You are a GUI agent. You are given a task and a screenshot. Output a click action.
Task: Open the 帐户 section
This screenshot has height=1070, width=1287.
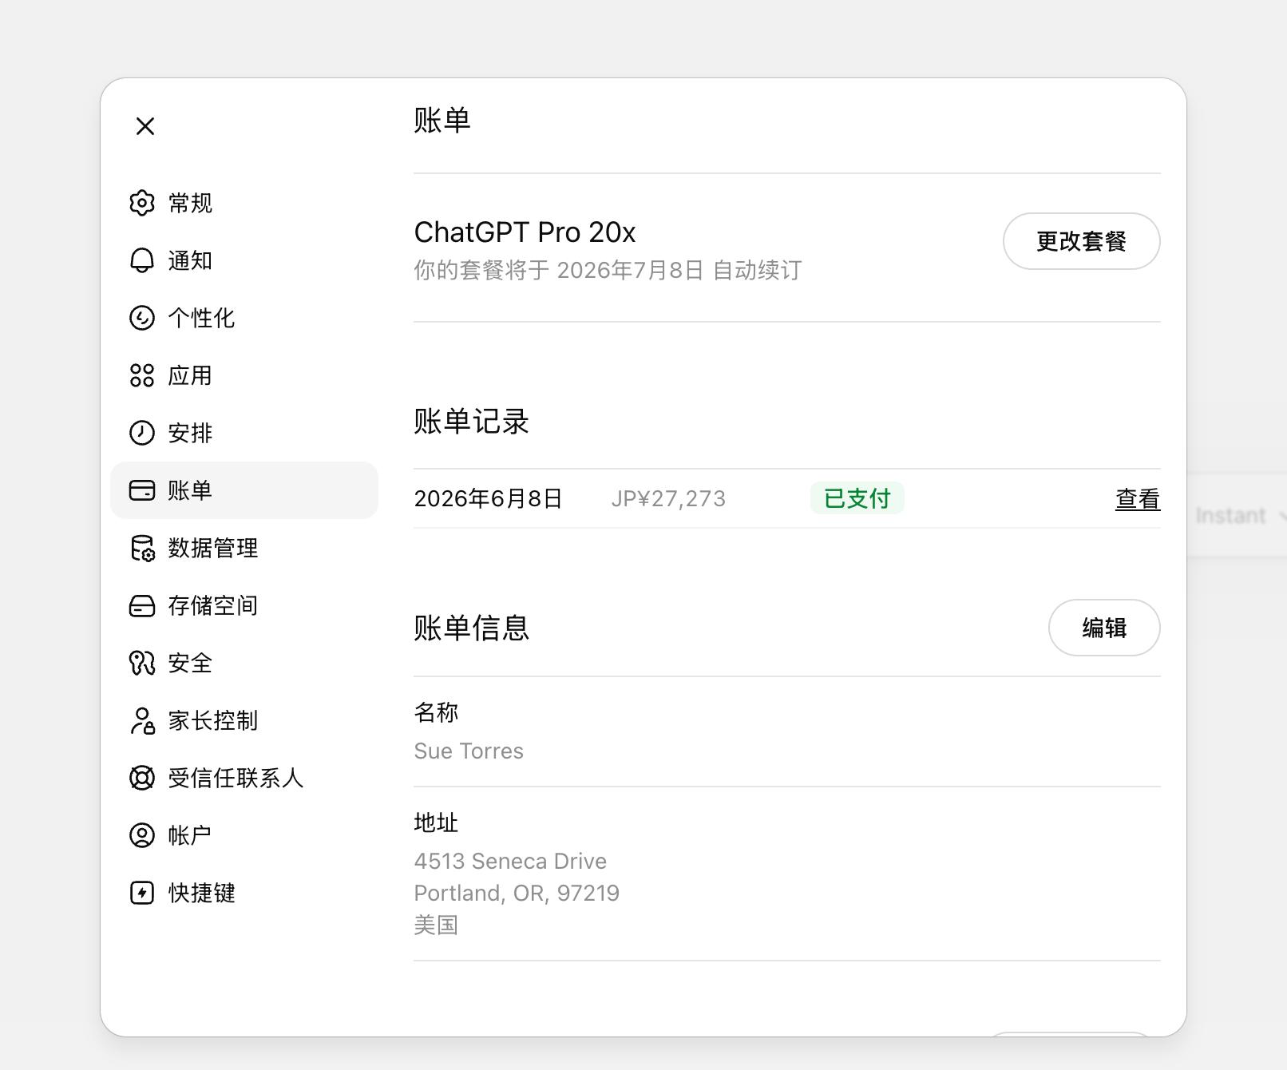point(244,835)
